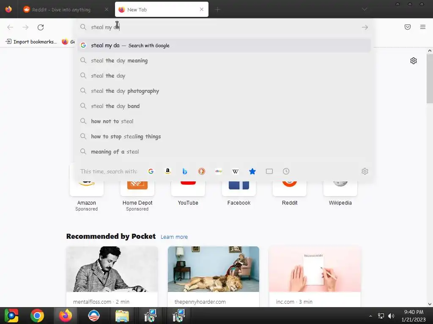The height and width of the screenshot is (324, 433).
Task: Open the File Explorer taskbar icon
Action: tap(122, 316)
